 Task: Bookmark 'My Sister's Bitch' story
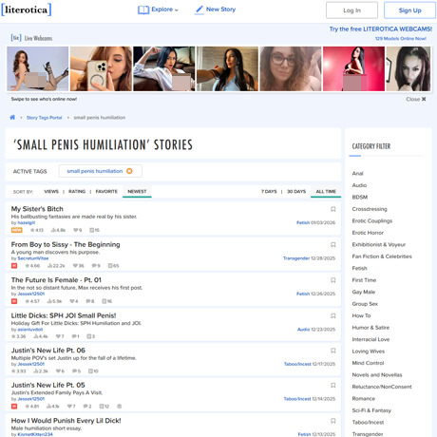pos(333,209)
